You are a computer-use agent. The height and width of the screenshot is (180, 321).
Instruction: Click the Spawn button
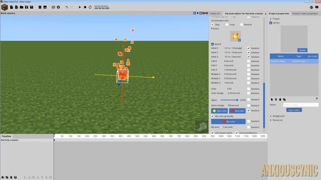coord(302,50)
